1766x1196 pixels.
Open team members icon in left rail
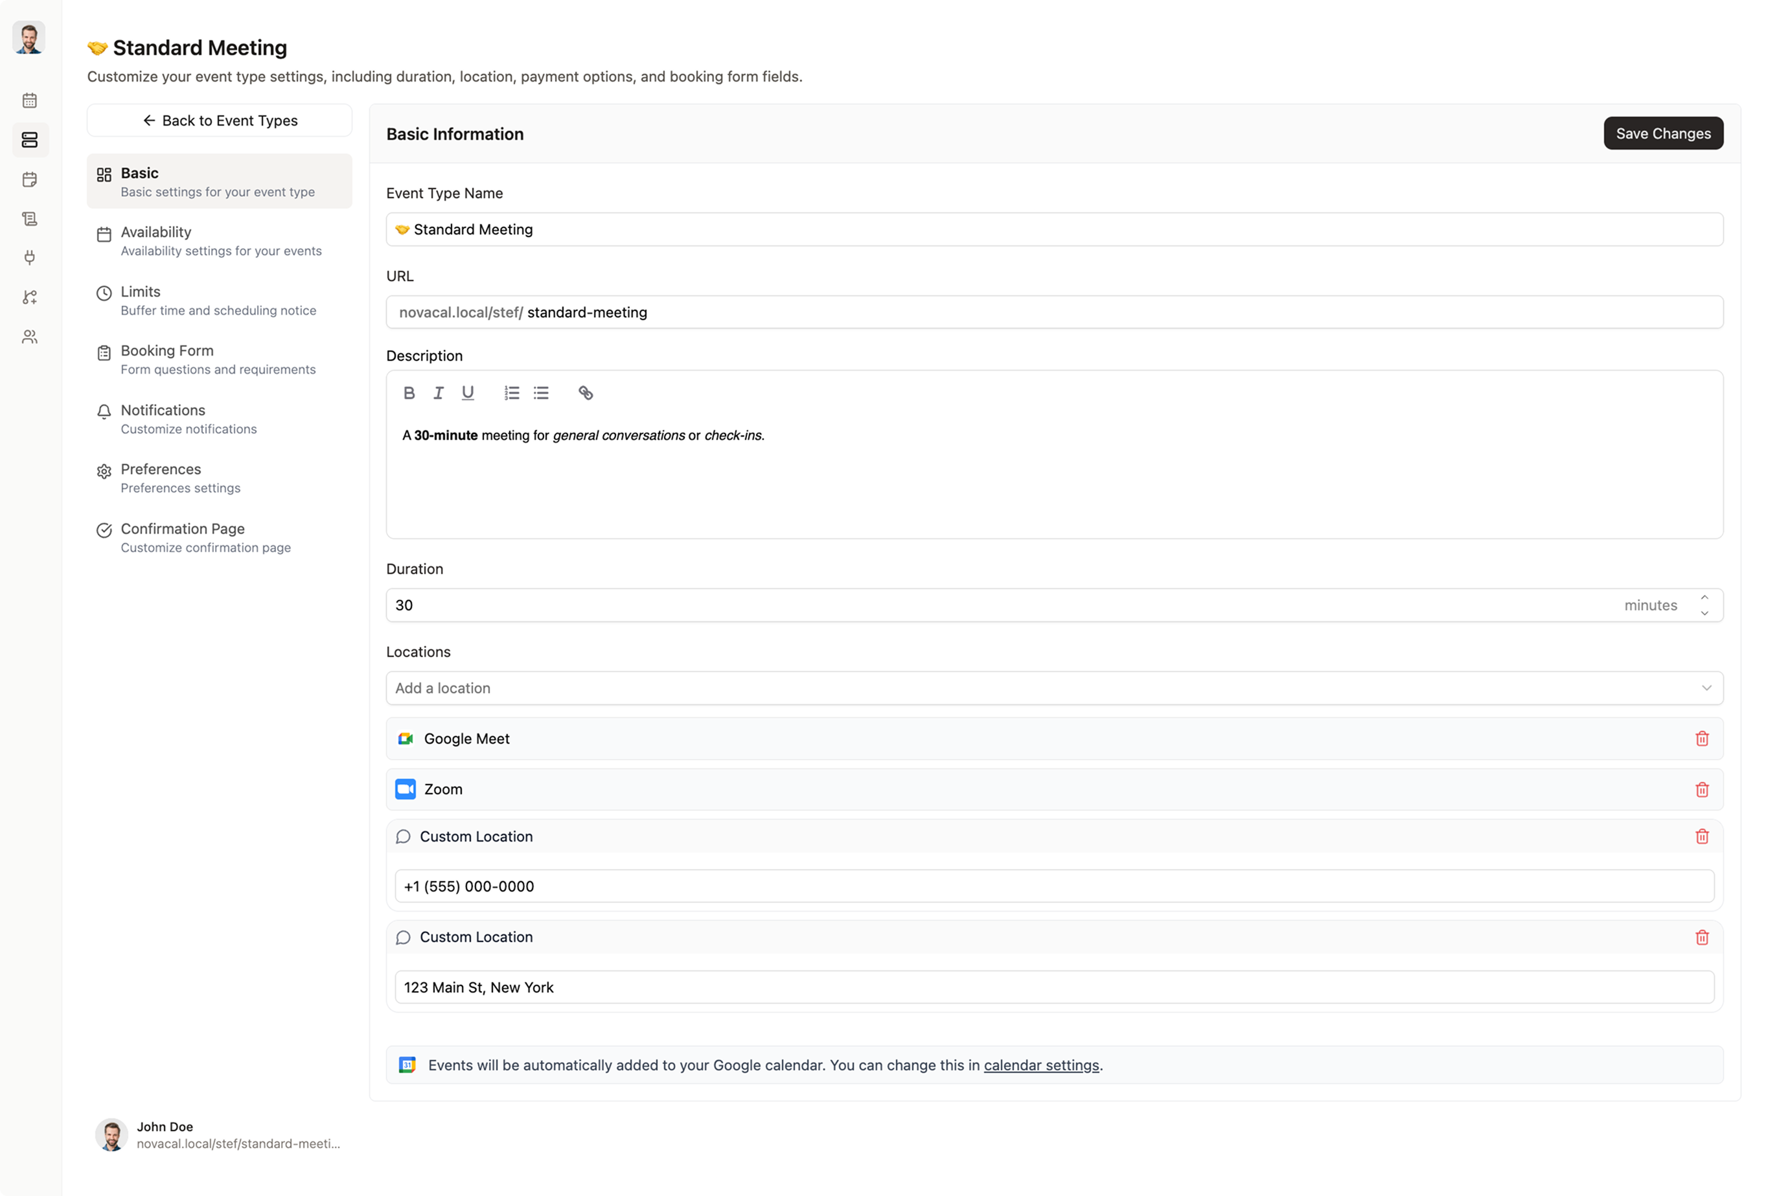(30, 337)
